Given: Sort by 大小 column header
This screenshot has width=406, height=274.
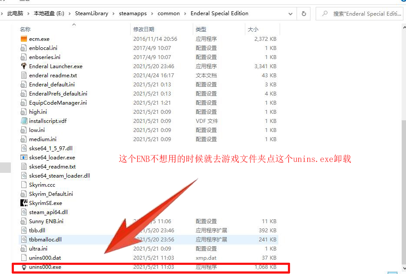Looking at the screenshot, I should pos(253,29).
